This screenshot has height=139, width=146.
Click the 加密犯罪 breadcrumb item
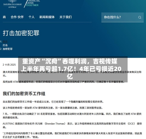pos(8,49)
